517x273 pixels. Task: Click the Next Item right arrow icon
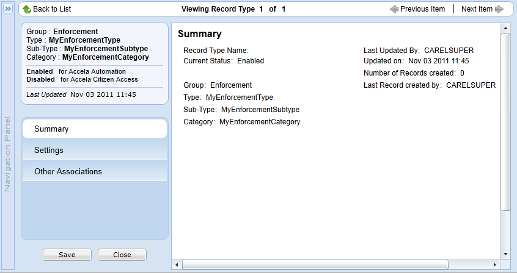coord(499,9)
